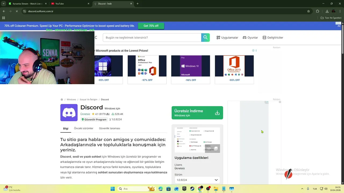Screen dimensions: 344x193
Task: Close the Discord - İndir tab
Action: (x=131, y=4)
